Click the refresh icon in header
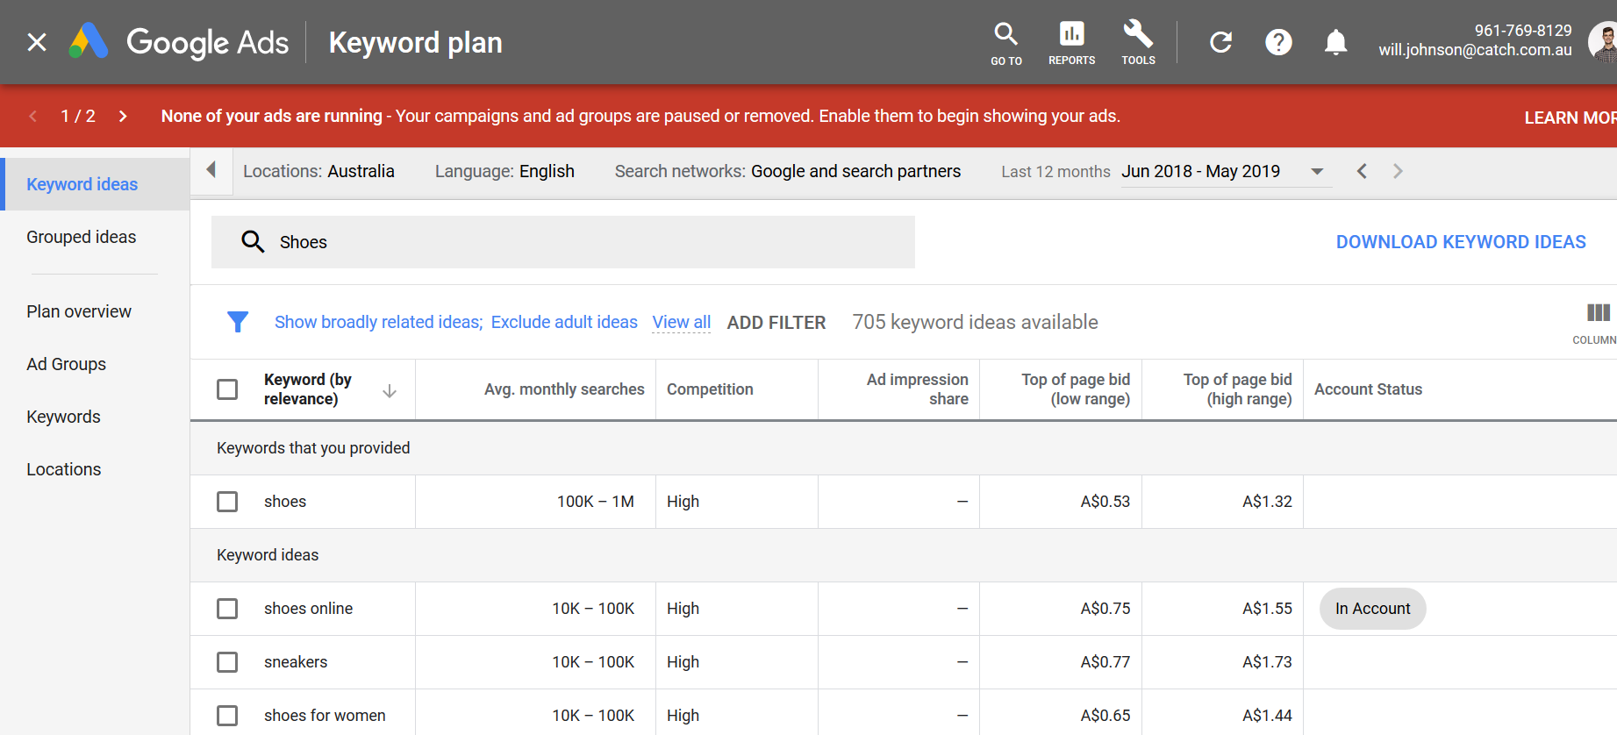The width and height of the screenshot is (1617, 735). (x=1220, y=42)
